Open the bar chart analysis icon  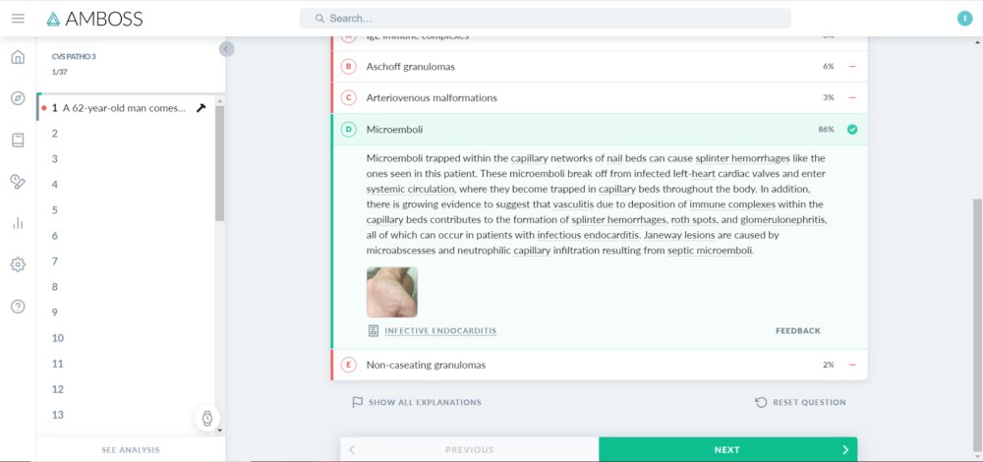[18, 222]
